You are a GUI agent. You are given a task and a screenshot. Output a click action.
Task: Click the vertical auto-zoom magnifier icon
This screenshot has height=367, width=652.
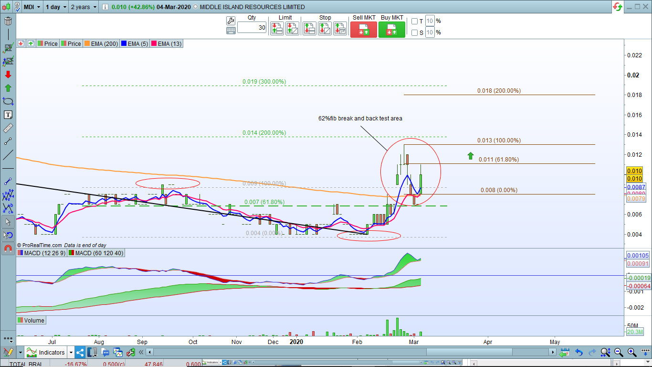605,352
